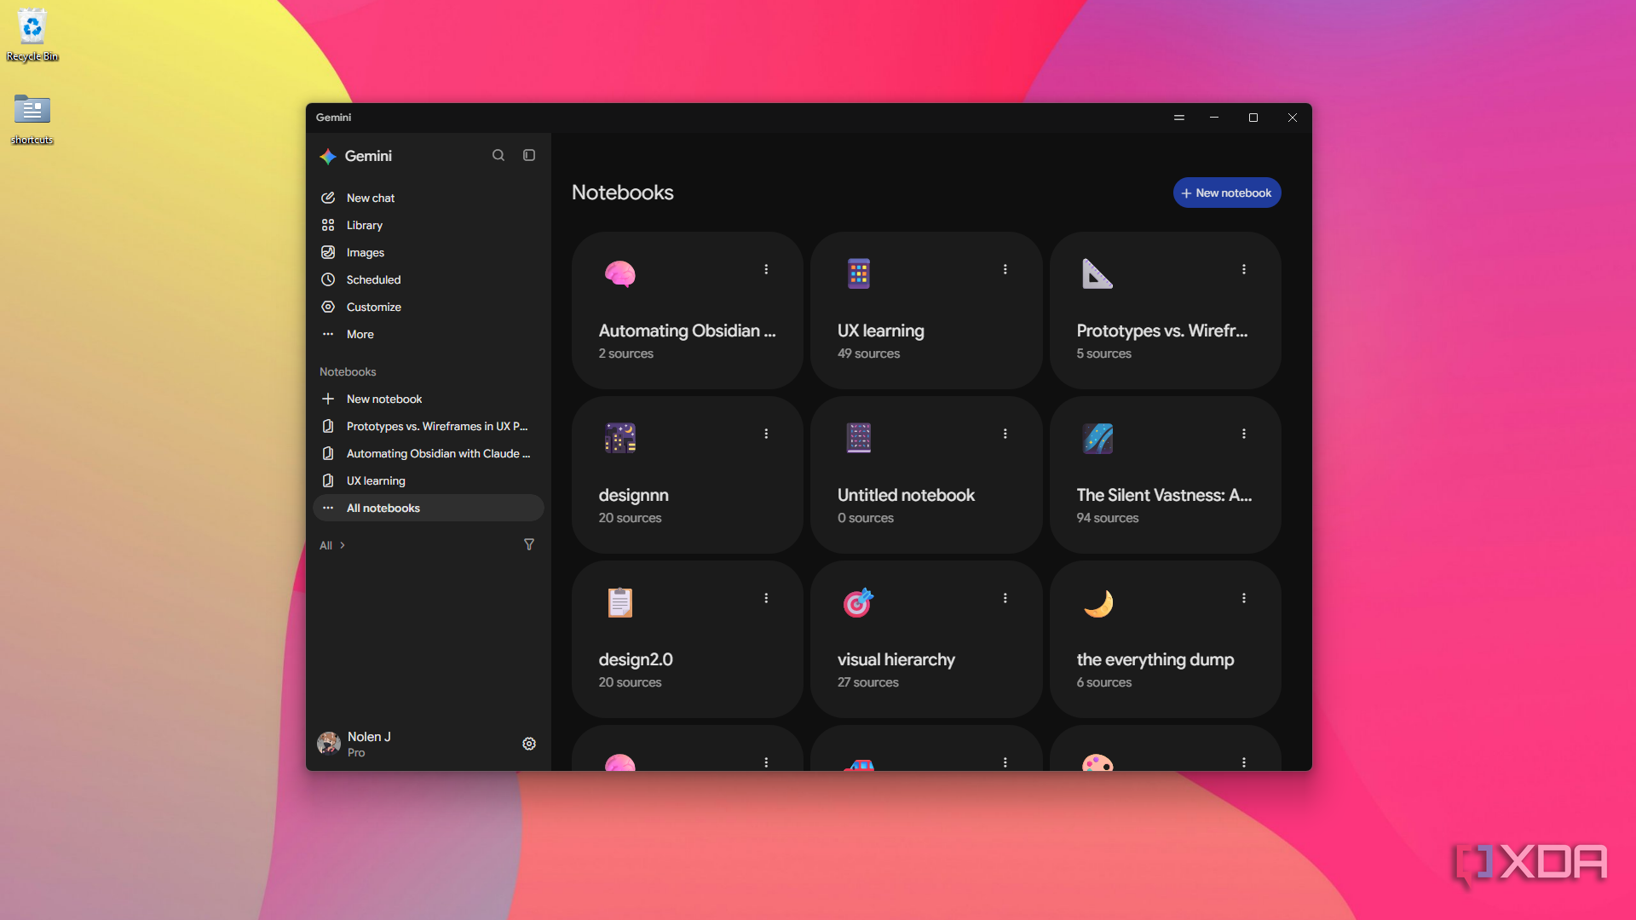This screenshot has height=920, width=1636.
Task: Open options menu for UX learning card
Action: [1005, 269]
